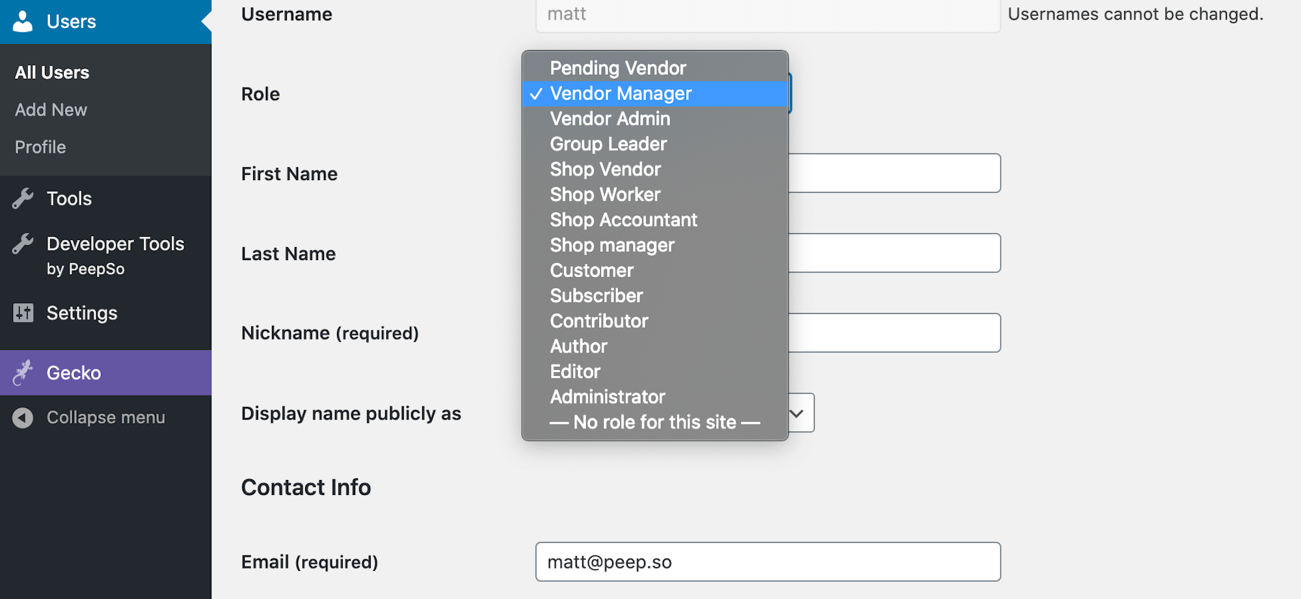1301x599 pixels.
Task: Open the Gecko menu
Action: pos(105,373)
